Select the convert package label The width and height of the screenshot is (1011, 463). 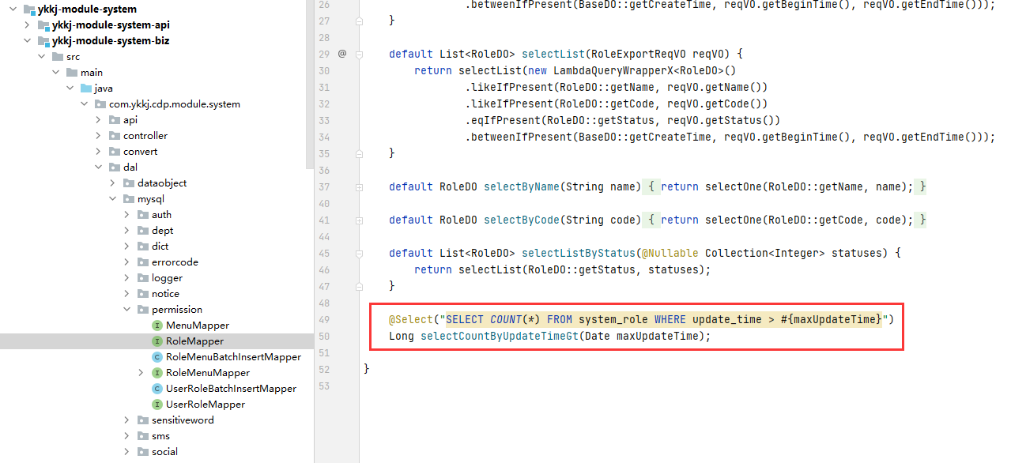[x=140, y=152]
